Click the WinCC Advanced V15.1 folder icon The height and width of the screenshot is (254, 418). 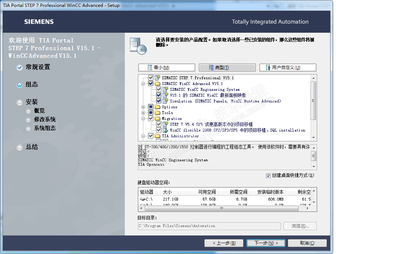pyautogui.click(x=157, y=84)
